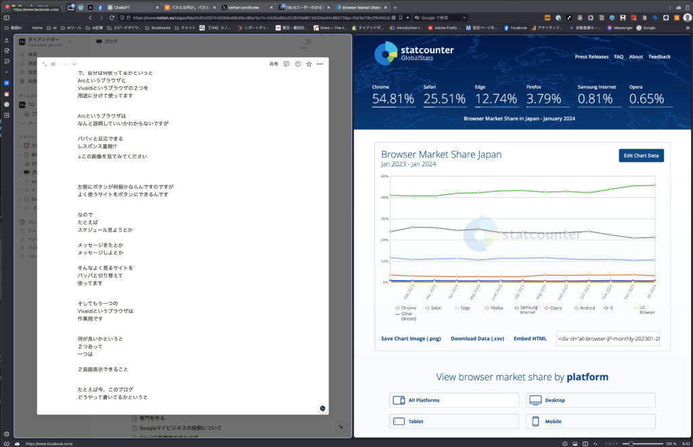Viewport: 693px width, 447px height.
Task: Click the Google search field
Action: (x=440, y=18)
